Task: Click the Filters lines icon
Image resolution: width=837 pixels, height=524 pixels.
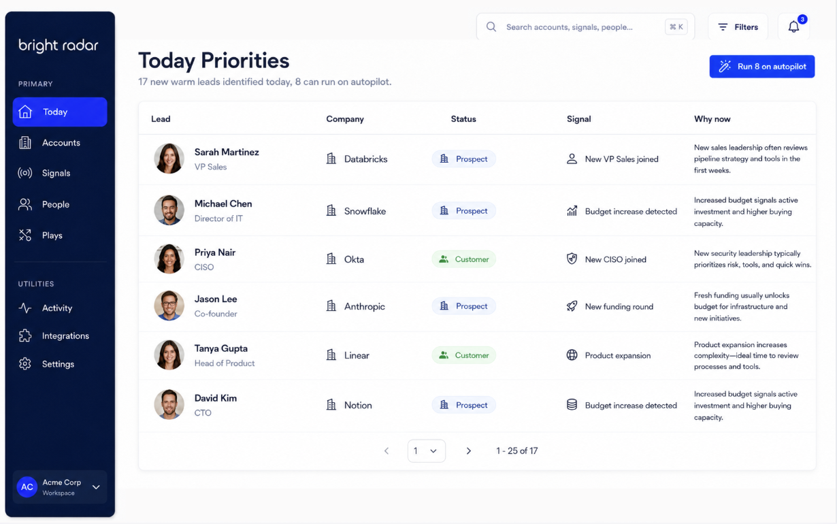Action: (723, 27)
